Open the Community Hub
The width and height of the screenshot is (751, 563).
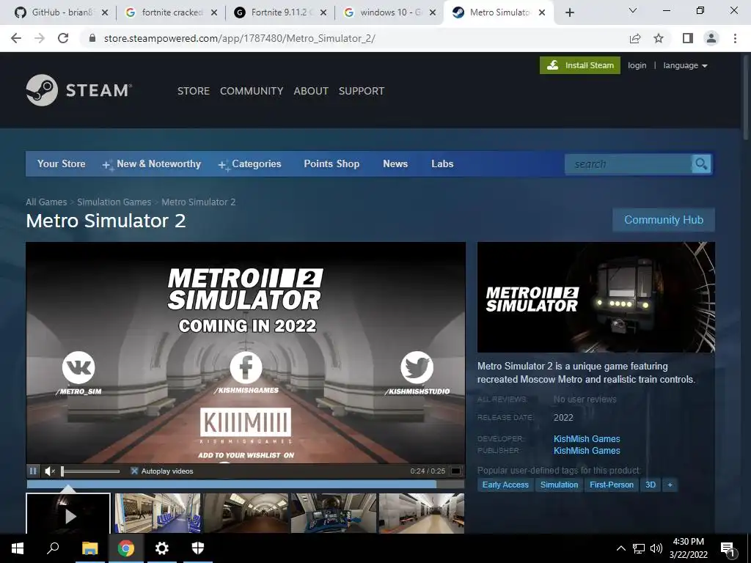click(664, 220)
